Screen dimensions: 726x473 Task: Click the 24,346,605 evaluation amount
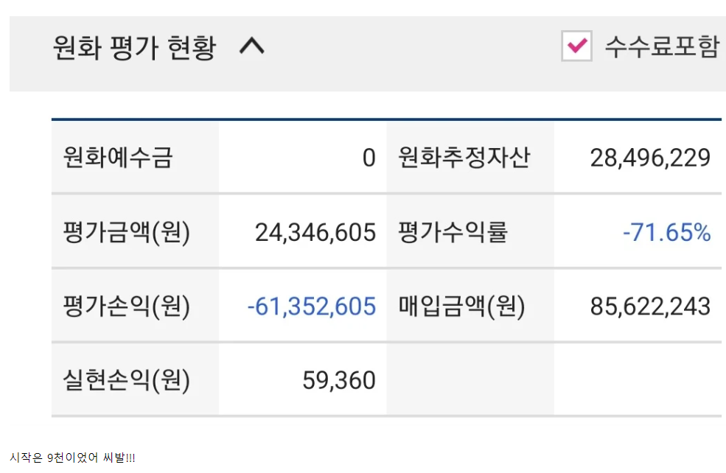pos(315,233)
